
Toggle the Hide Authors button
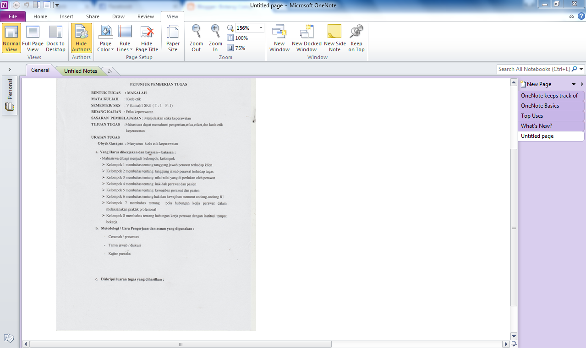[82, 39]
